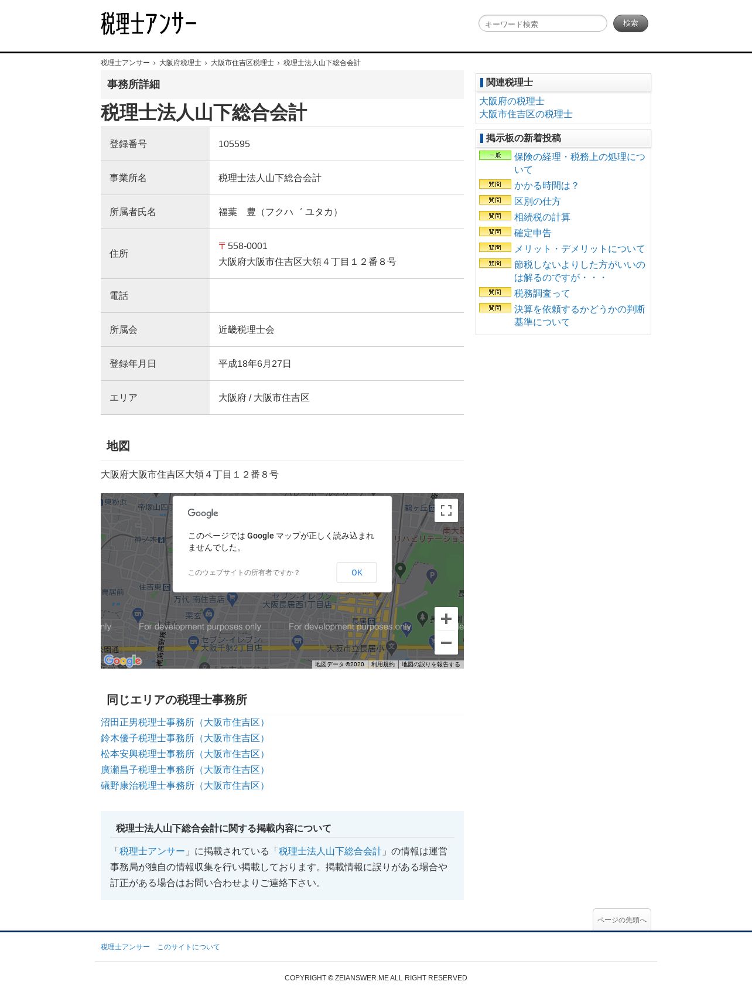Open 礒野康治税理士事務所 link
The height and width of the screenshot is (995, 752).
coord(184,786)
